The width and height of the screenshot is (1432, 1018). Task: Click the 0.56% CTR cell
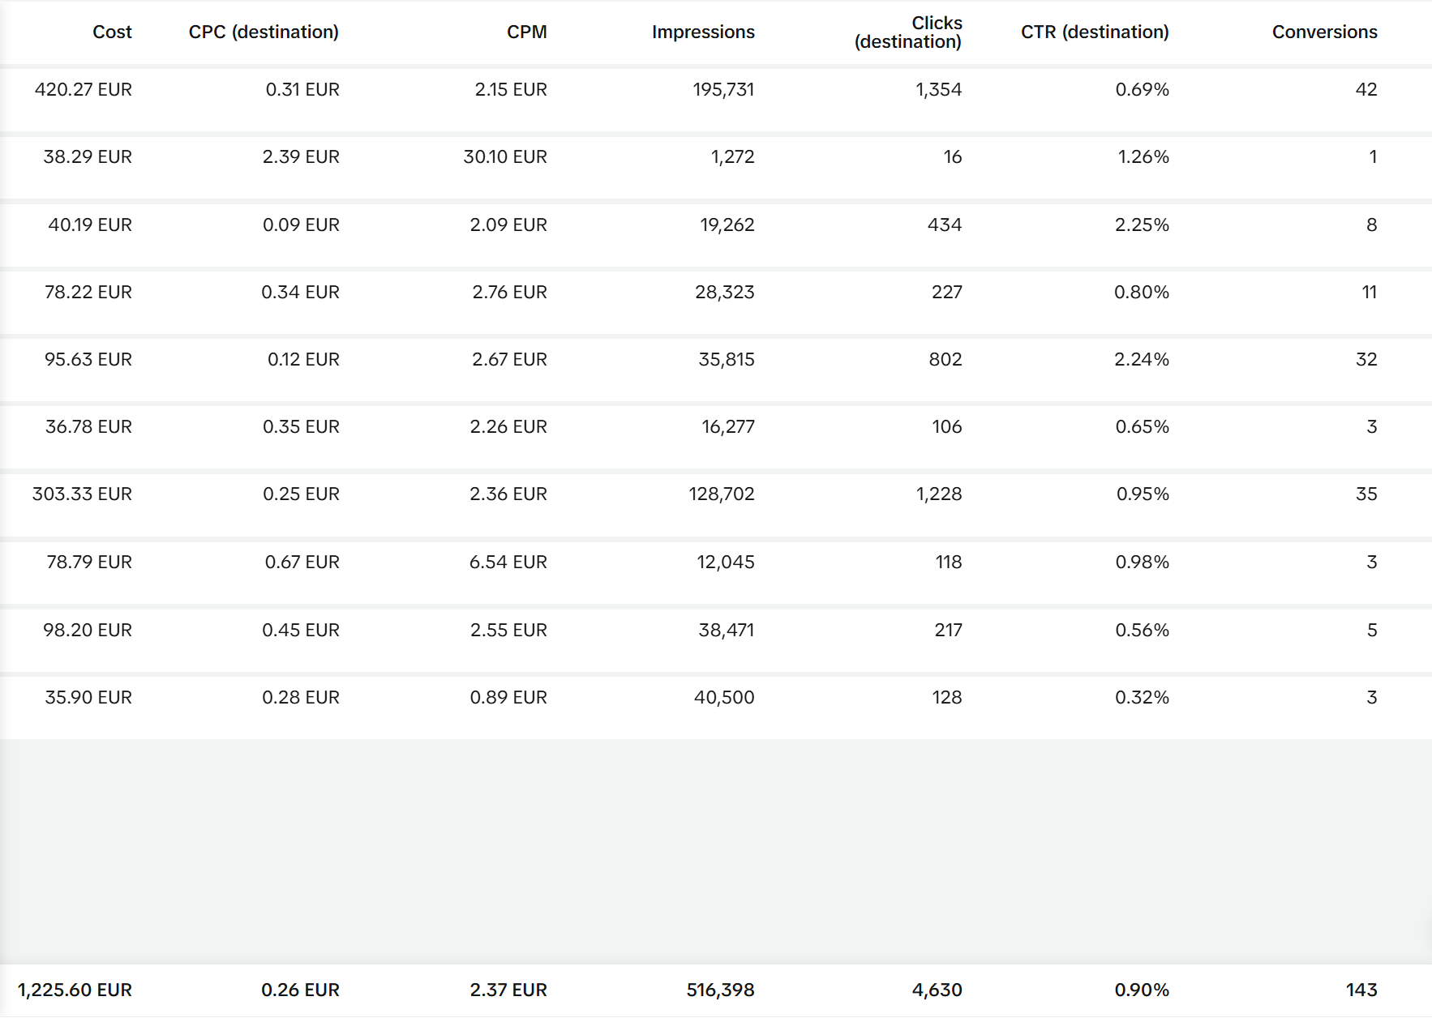tap(1143, 631)
